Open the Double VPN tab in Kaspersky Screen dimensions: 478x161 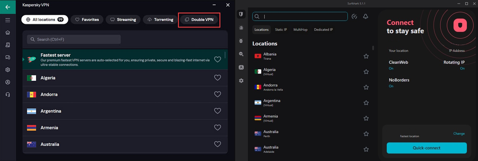point(199,19)
